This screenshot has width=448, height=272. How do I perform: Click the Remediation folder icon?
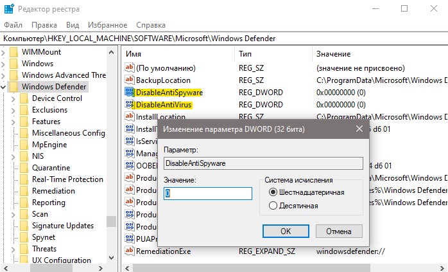coord(24,191)
